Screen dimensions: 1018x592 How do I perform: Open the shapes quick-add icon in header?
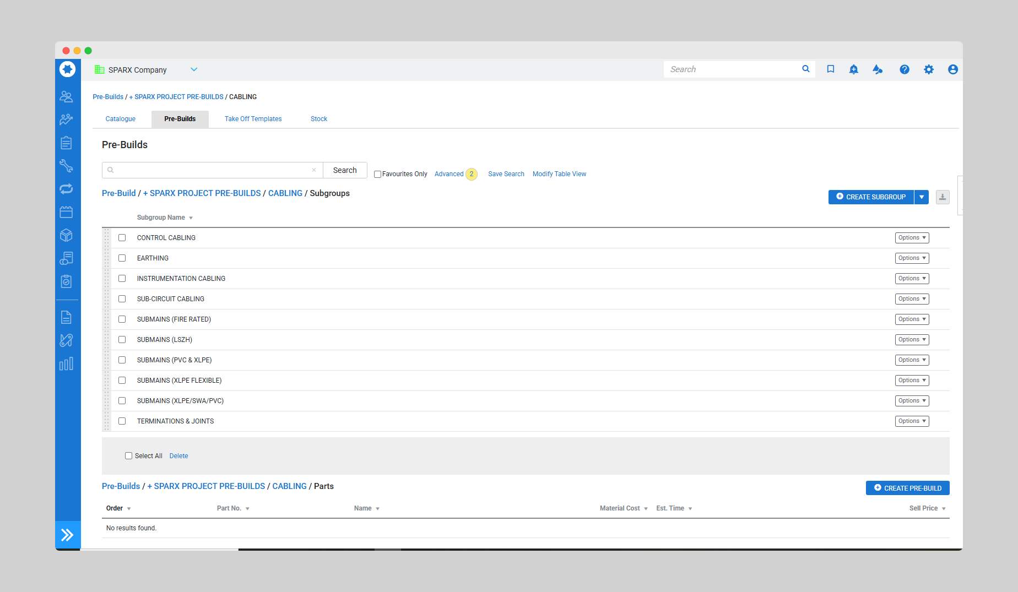(878, 69)
